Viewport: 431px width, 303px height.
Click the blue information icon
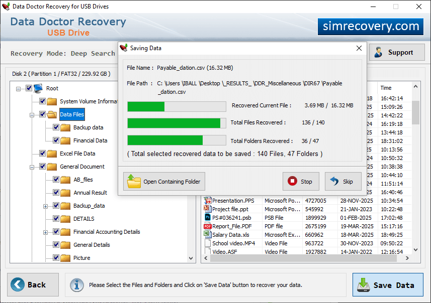[76, 285]
